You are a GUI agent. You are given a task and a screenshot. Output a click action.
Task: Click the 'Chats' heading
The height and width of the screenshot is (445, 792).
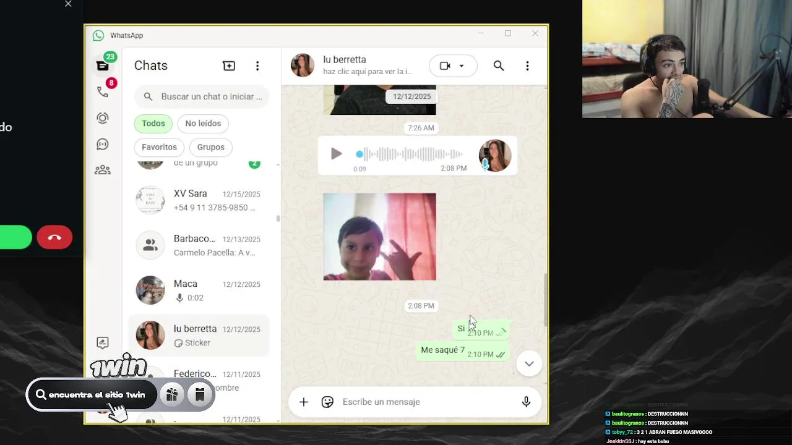(151, 66)
